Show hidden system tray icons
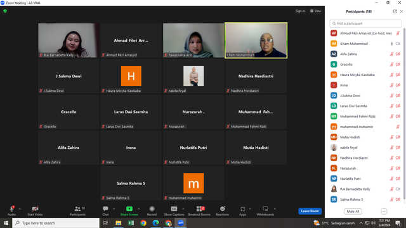406x228 pixels. click(361, 223)
